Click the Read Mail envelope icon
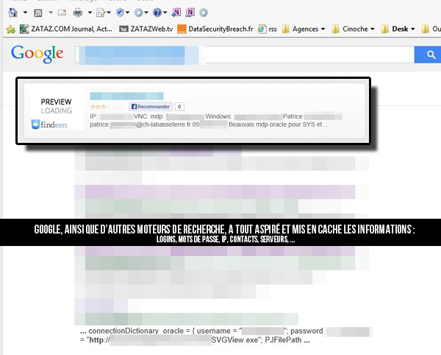The image size is (441, 355). pos(62,13)
